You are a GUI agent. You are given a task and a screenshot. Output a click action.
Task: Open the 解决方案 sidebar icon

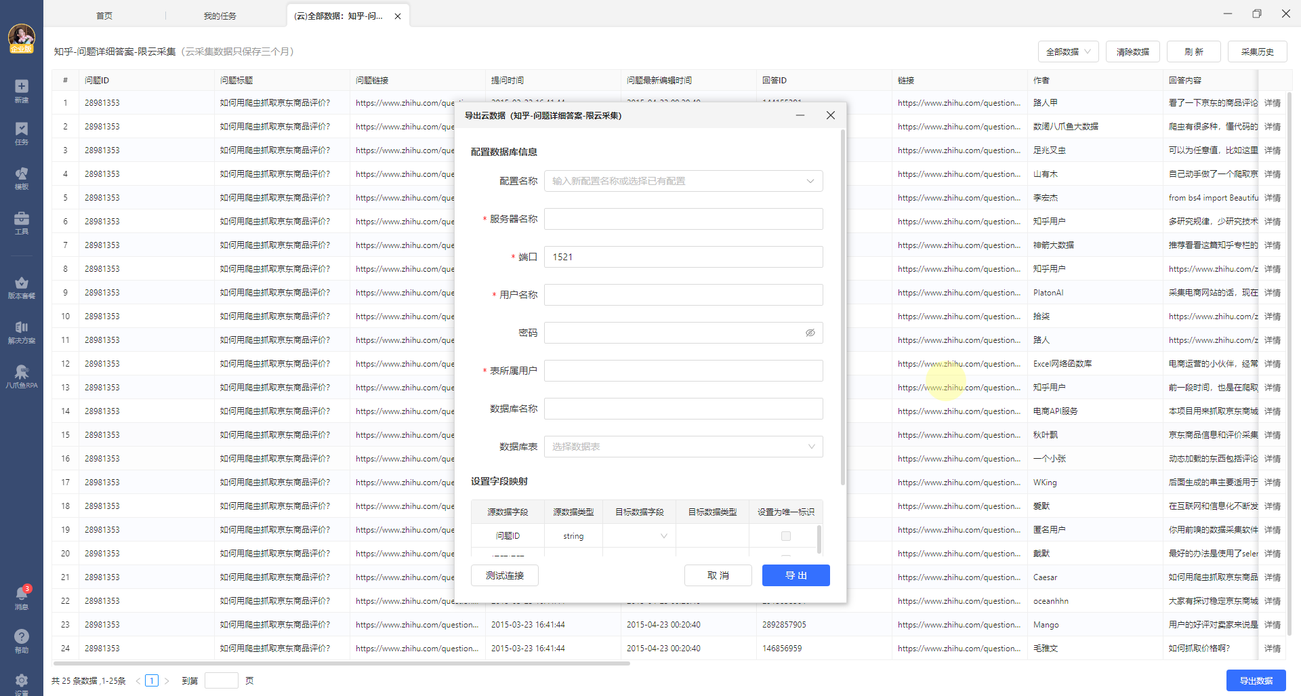[22, 332]
